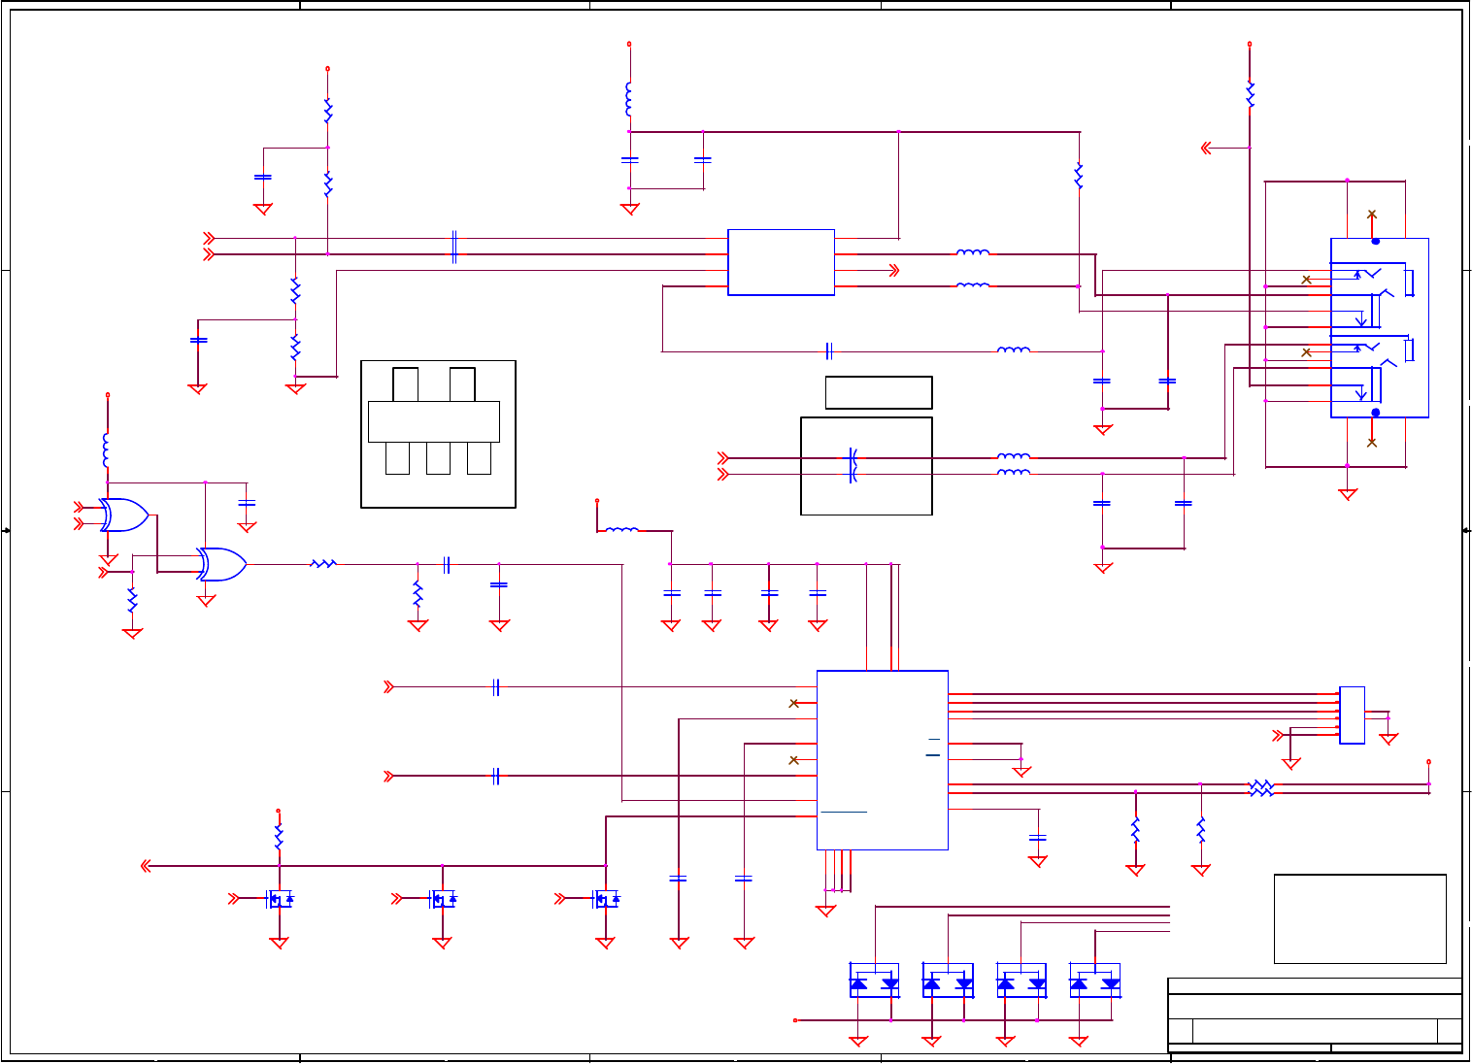Select the dual resistor network on the paired bus lines
Image resolution: width=1472 pixels, height=1064 pixels.
point(1260,788)
